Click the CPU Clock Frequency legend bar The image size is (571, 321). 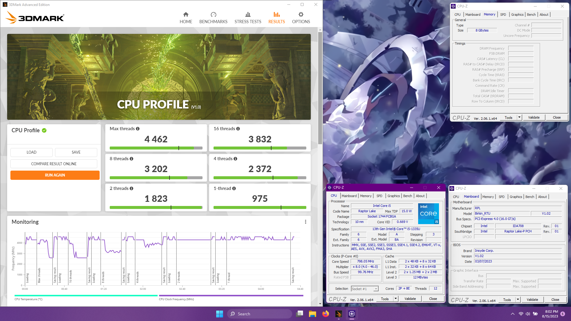(231, 296)
